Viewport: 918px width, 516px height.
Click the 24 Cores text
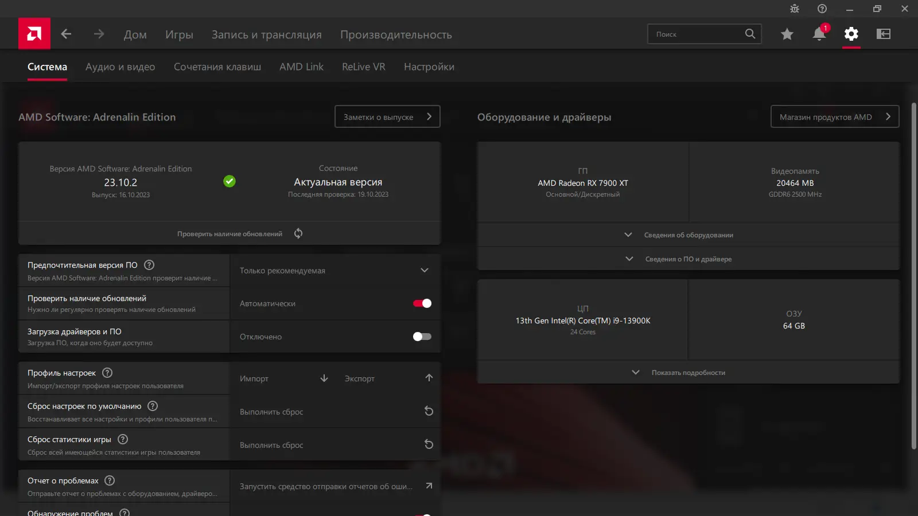583,332
